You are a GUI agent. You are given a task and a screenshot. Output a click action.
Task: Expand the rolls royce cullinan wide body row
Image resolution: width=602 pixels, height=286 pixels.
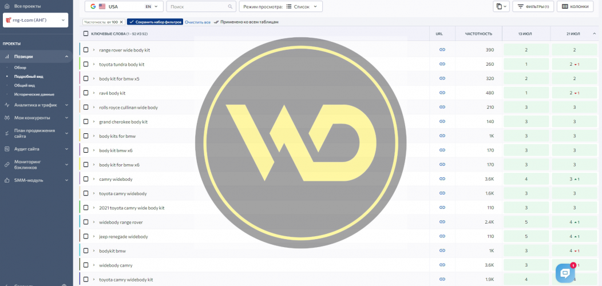94,107
